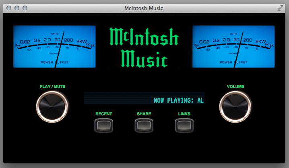This screenshot has height=168, width=289.
Task: Turn the Play / Mute knob
Action: click(52, 107)
